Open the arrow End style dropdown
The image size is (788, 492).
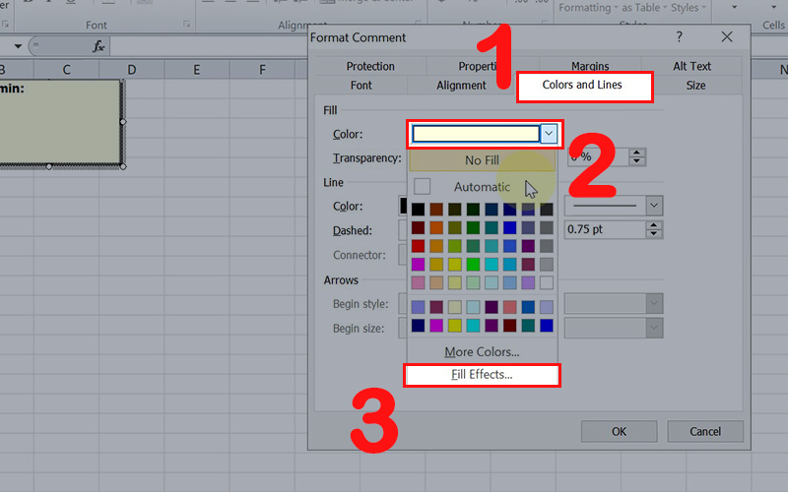coord(654,303)
